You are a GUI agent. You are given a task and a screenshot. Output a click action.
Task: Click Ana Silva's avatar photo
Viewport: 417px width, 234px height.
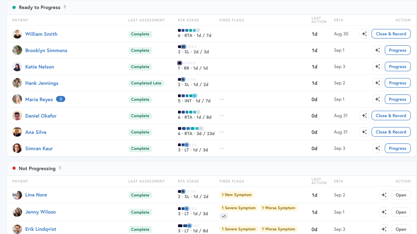tap(17, 132)
